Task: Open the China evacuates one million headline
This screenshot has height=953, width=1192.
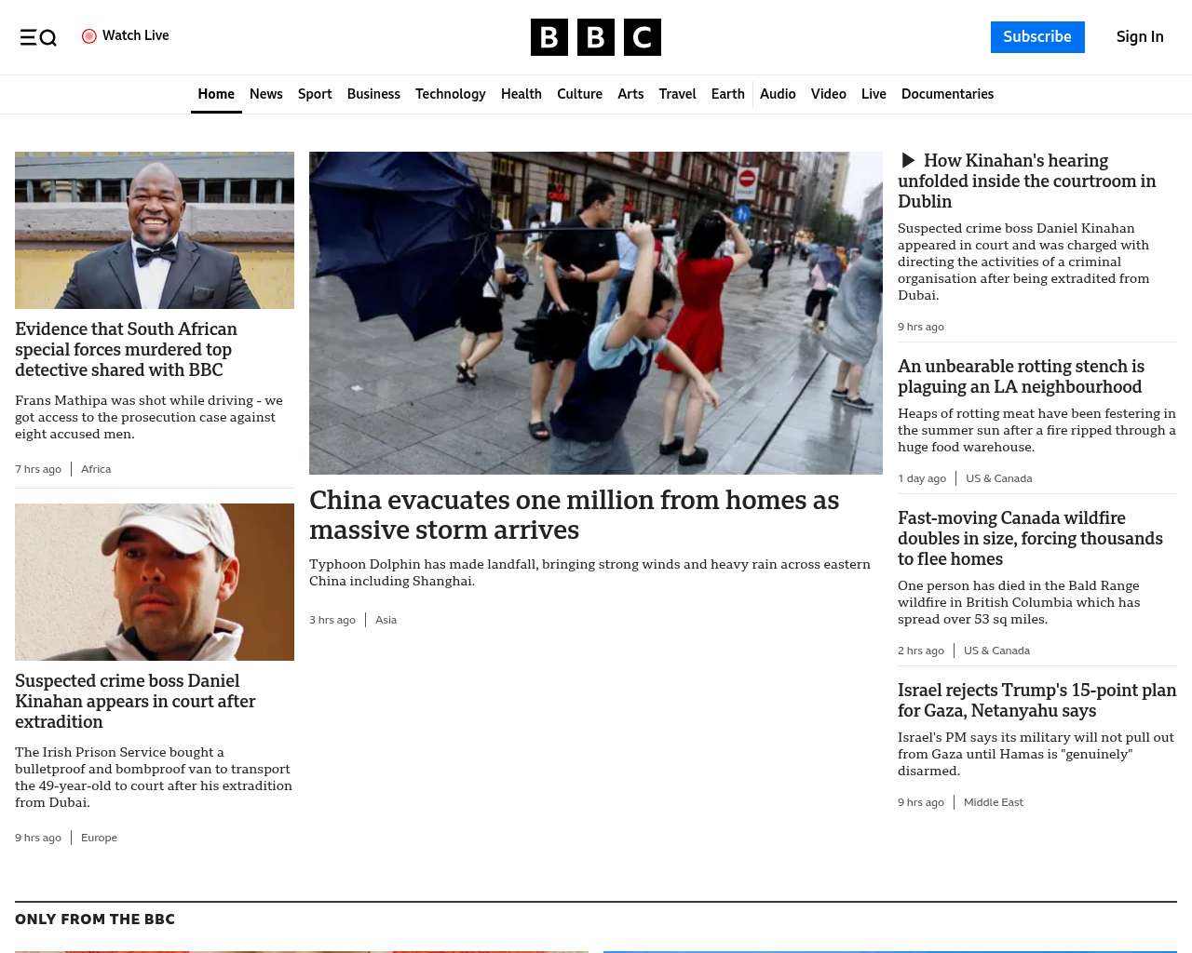Action: (574, 515)
